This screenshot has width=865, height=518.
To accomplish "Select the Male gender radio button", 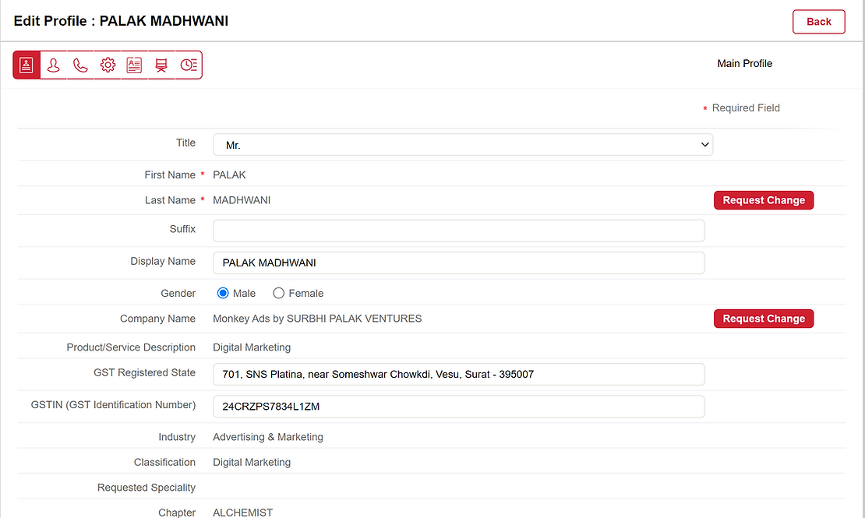I will pyautogui.click(x=223, y=294).
